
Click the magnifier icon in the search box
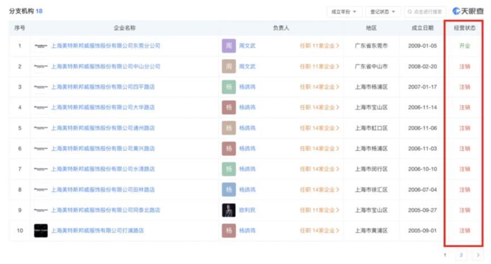(x=410, y=12)
